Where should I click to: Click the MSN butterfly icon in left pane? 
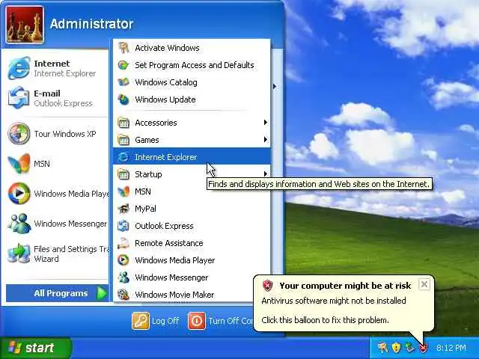coord(19,164)
